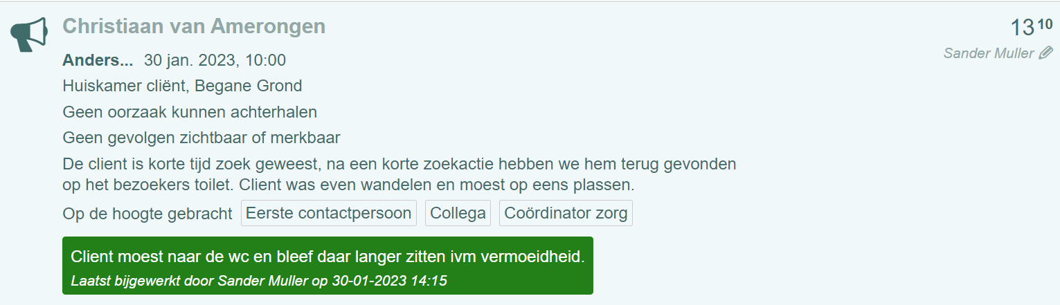Click the megaphone announcement icon
Viewport: 1060px width, 305px height.
29,35
